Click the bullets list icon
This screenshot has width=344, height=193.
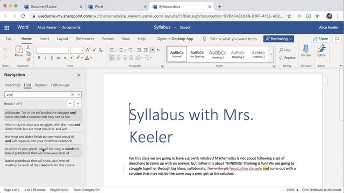coord(111,50)
